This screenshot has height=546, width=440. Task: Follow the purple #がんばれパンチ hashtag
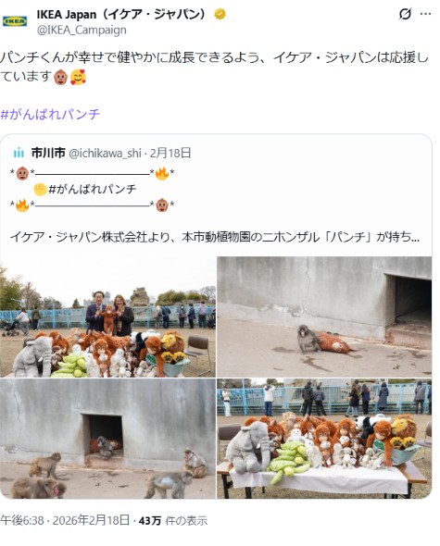(x=50, y=114)
